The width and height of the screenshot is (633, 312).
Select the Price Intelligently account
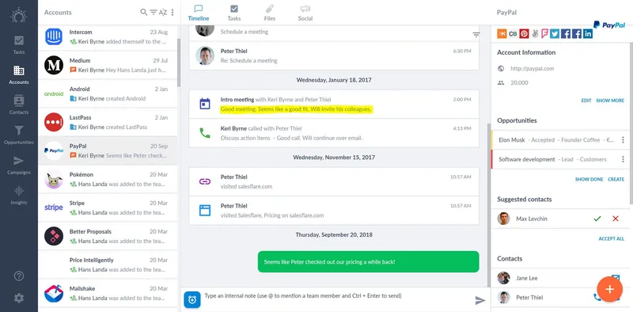click(108, 264)
